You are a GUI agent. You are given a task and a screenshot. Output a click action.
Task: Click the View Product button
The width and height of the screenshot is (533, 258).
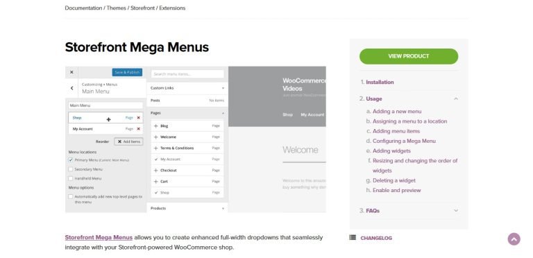click(409, 56)
